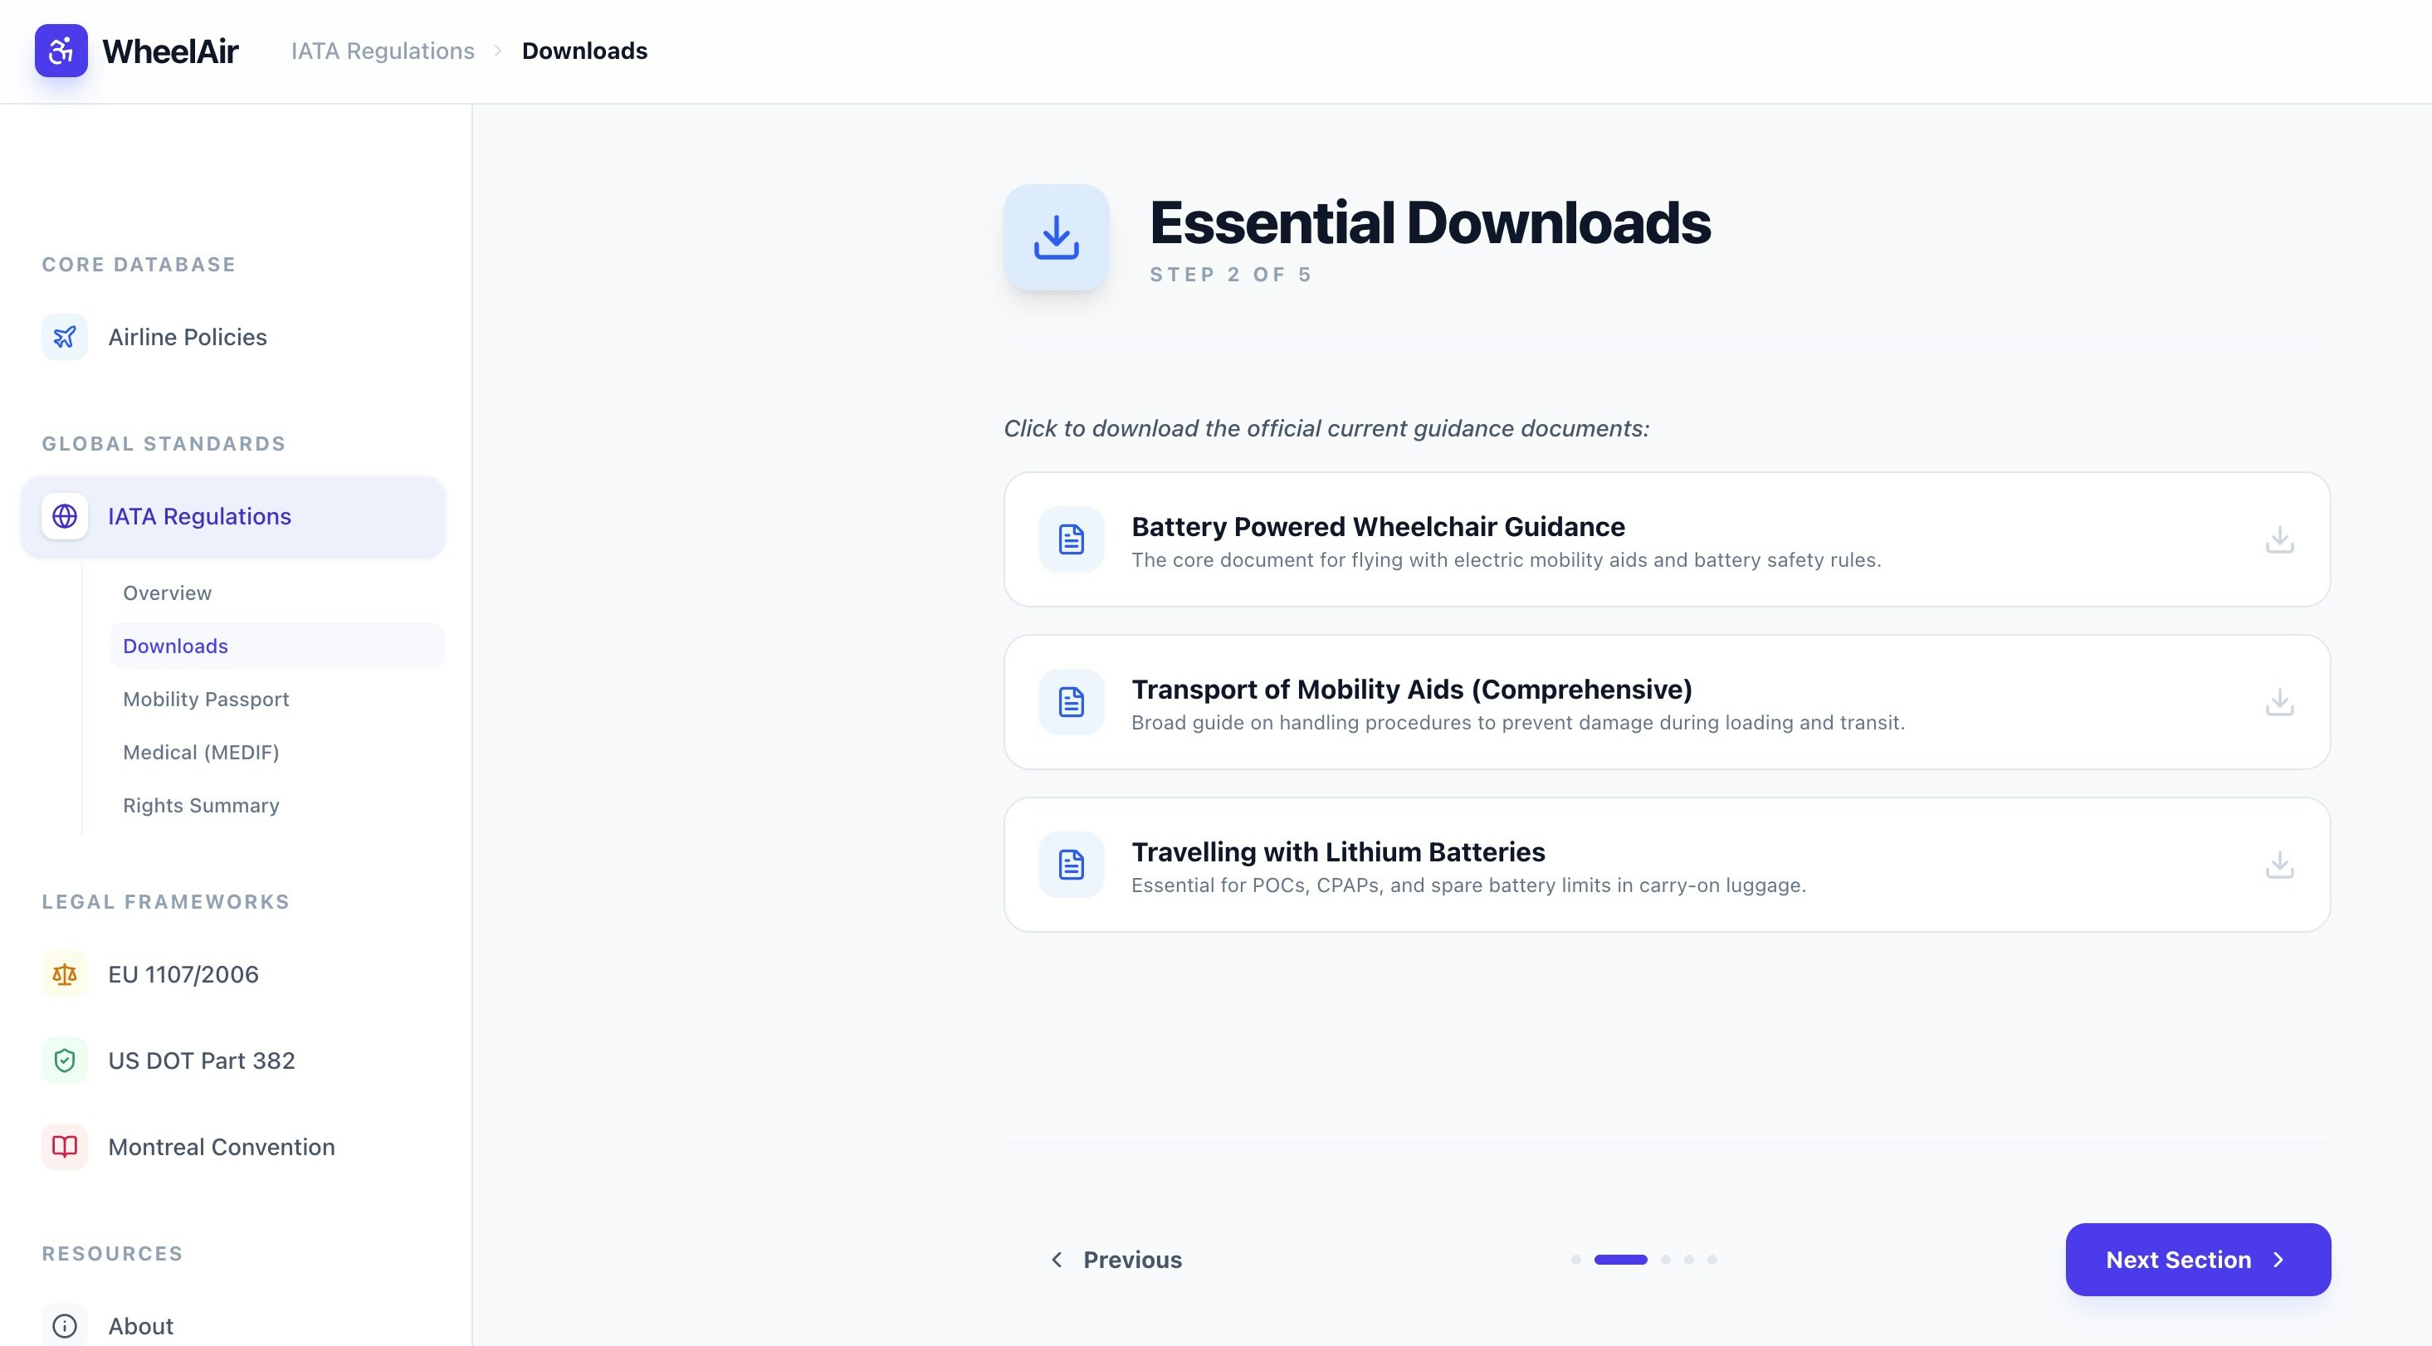The image size is (2432, 1346).
Task: Click the US DOT Part 382 shield icon
Action: click(x=64, y=1061)
